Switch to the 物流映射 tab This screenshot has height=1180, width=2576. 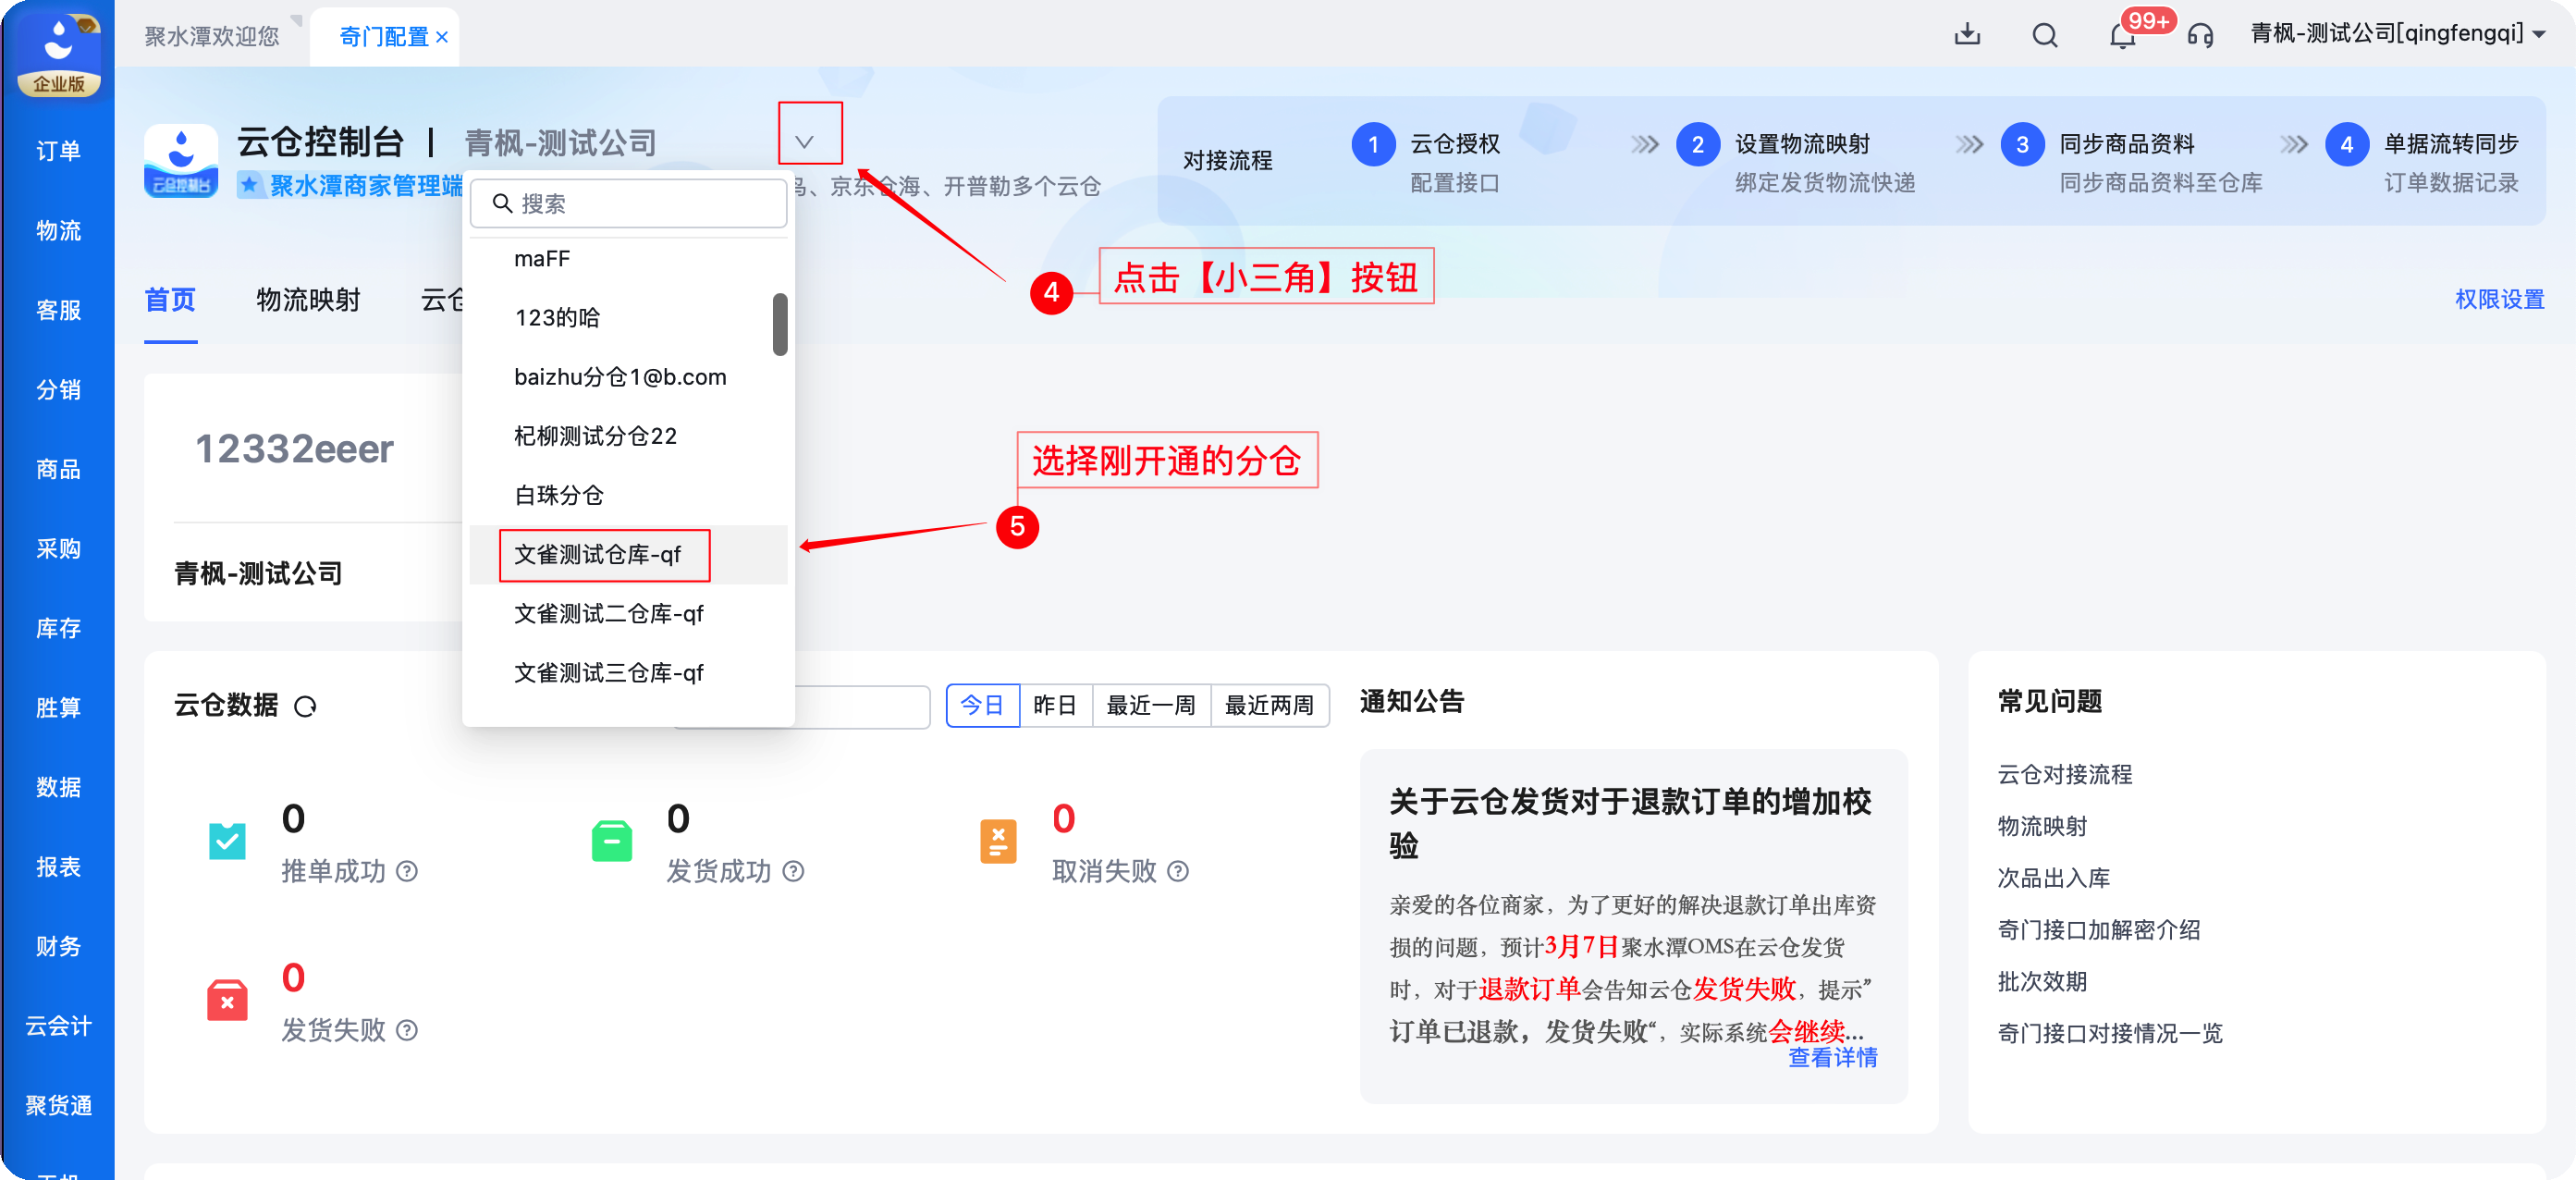[x=308, y=299]
